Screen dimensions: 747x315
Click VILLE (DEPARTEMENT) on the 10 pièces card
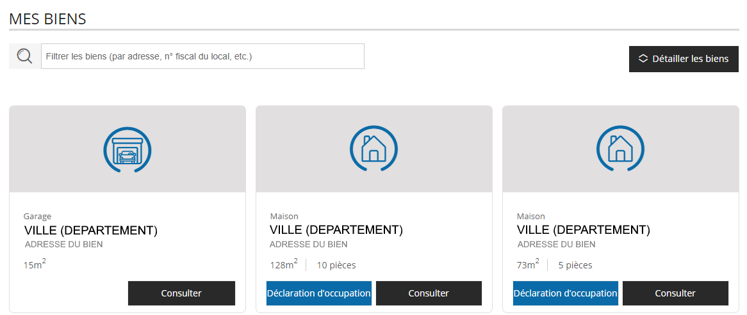tap(336, 230)
